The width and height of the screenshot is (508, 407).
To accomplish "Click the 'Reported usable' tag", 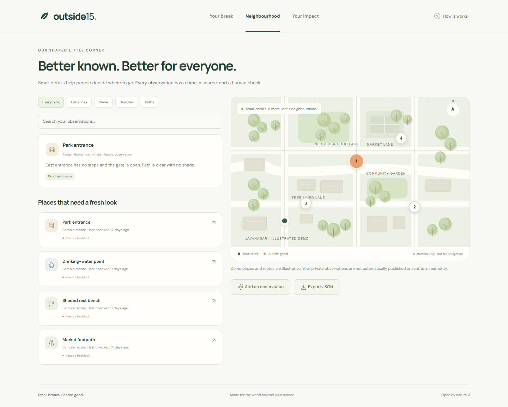I will [x=60, y=176].
